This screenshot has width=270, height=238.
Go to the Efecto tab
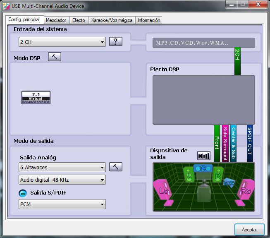tap(78, 20)
